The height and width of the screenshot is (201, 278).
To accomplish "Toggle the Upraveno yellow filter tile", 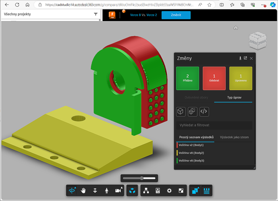I will (x=241, y=78).
